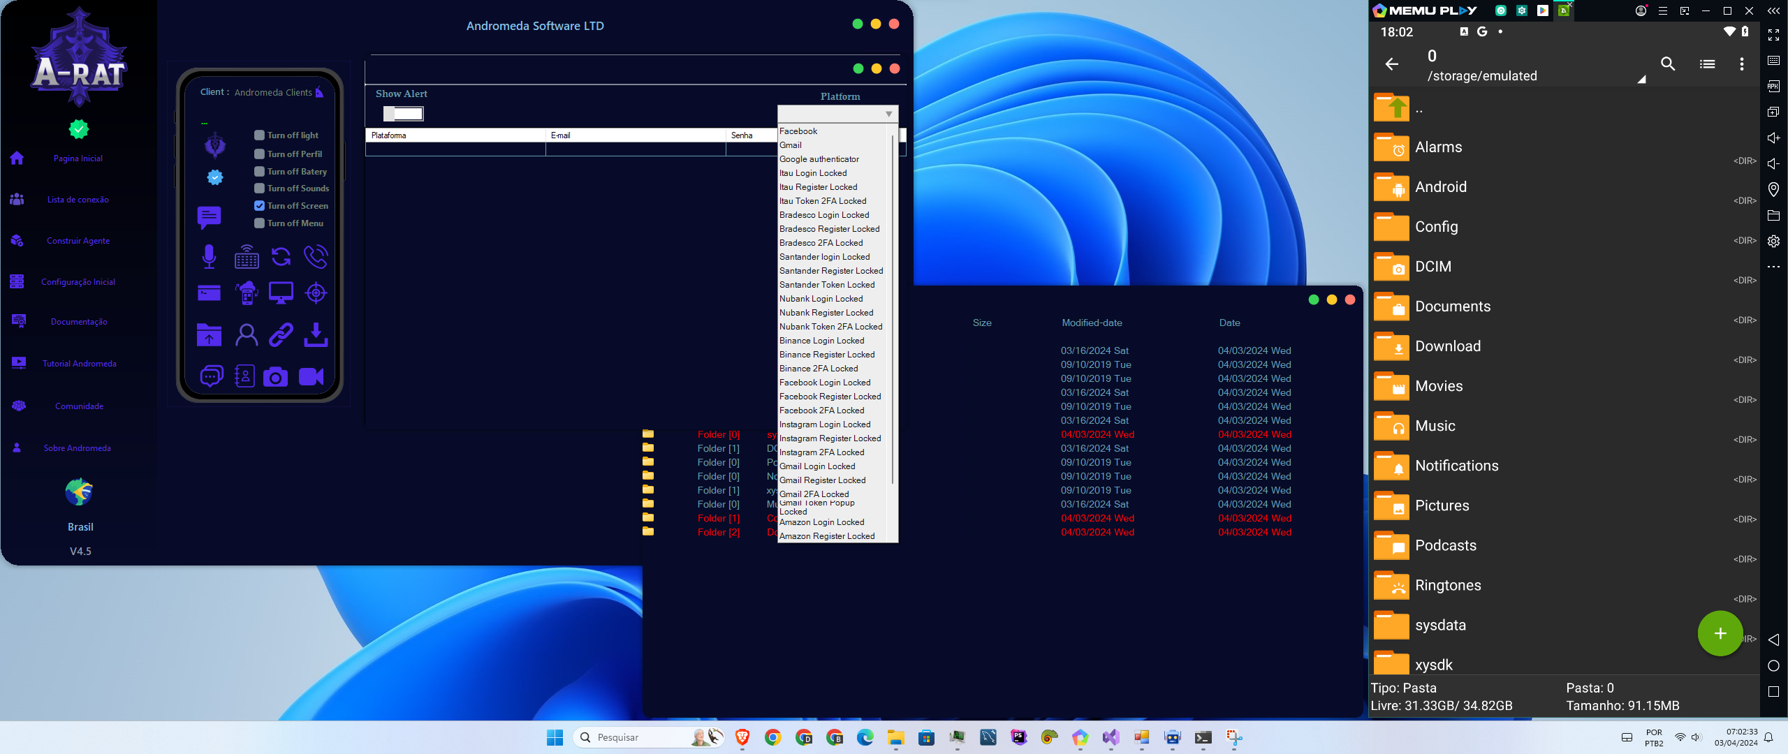Collapse the Platform combo box arrow

coord(888,114)
